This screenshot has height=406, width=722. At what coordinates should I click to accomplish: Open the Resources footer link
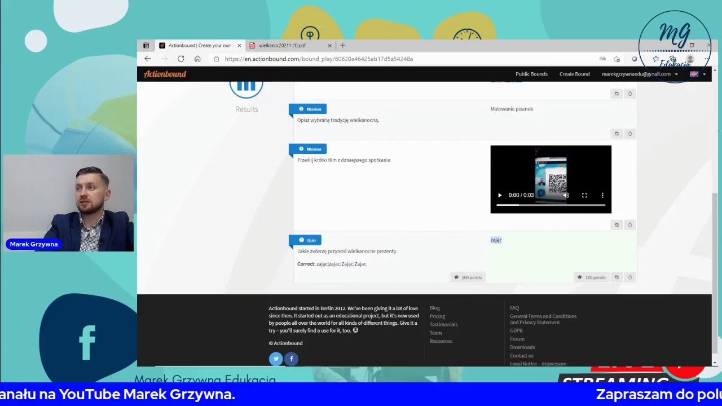tap(441, 341)
